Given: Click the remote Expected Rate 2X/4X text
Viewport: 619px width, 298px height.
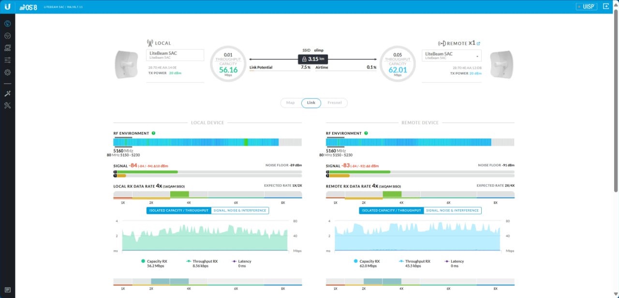Looking at the screenshot, I should 496,185.
